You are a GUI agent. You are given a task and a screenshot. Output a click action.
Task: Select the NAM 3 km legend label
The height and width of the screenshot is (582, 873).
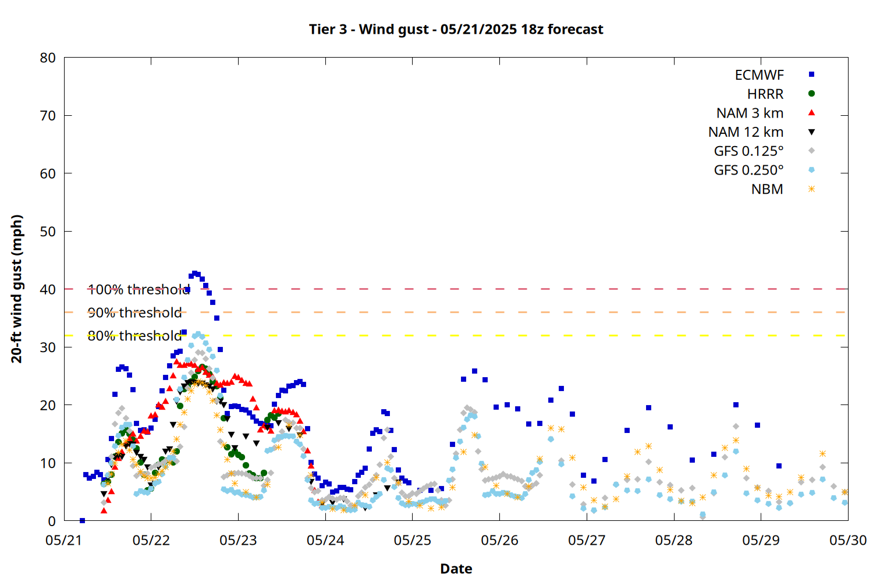750,113
